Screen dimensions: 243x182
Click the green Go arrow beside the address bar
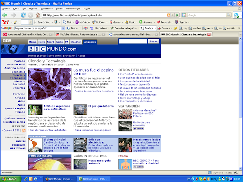point(177,15)
